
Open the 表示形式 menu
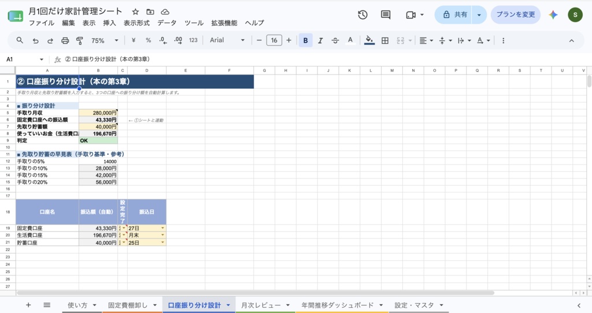[136, 23]
